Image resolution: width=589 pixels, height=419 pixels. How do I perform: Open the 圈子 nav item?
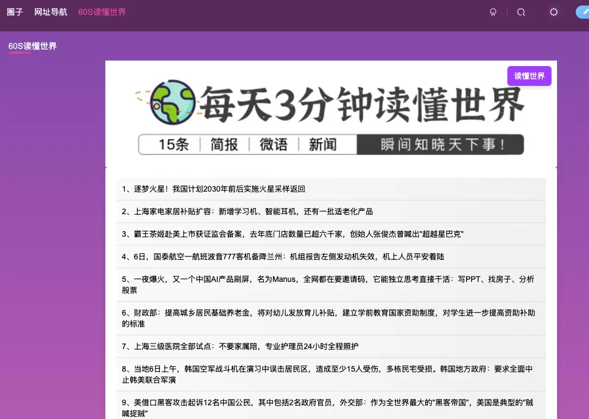point(15,12)
